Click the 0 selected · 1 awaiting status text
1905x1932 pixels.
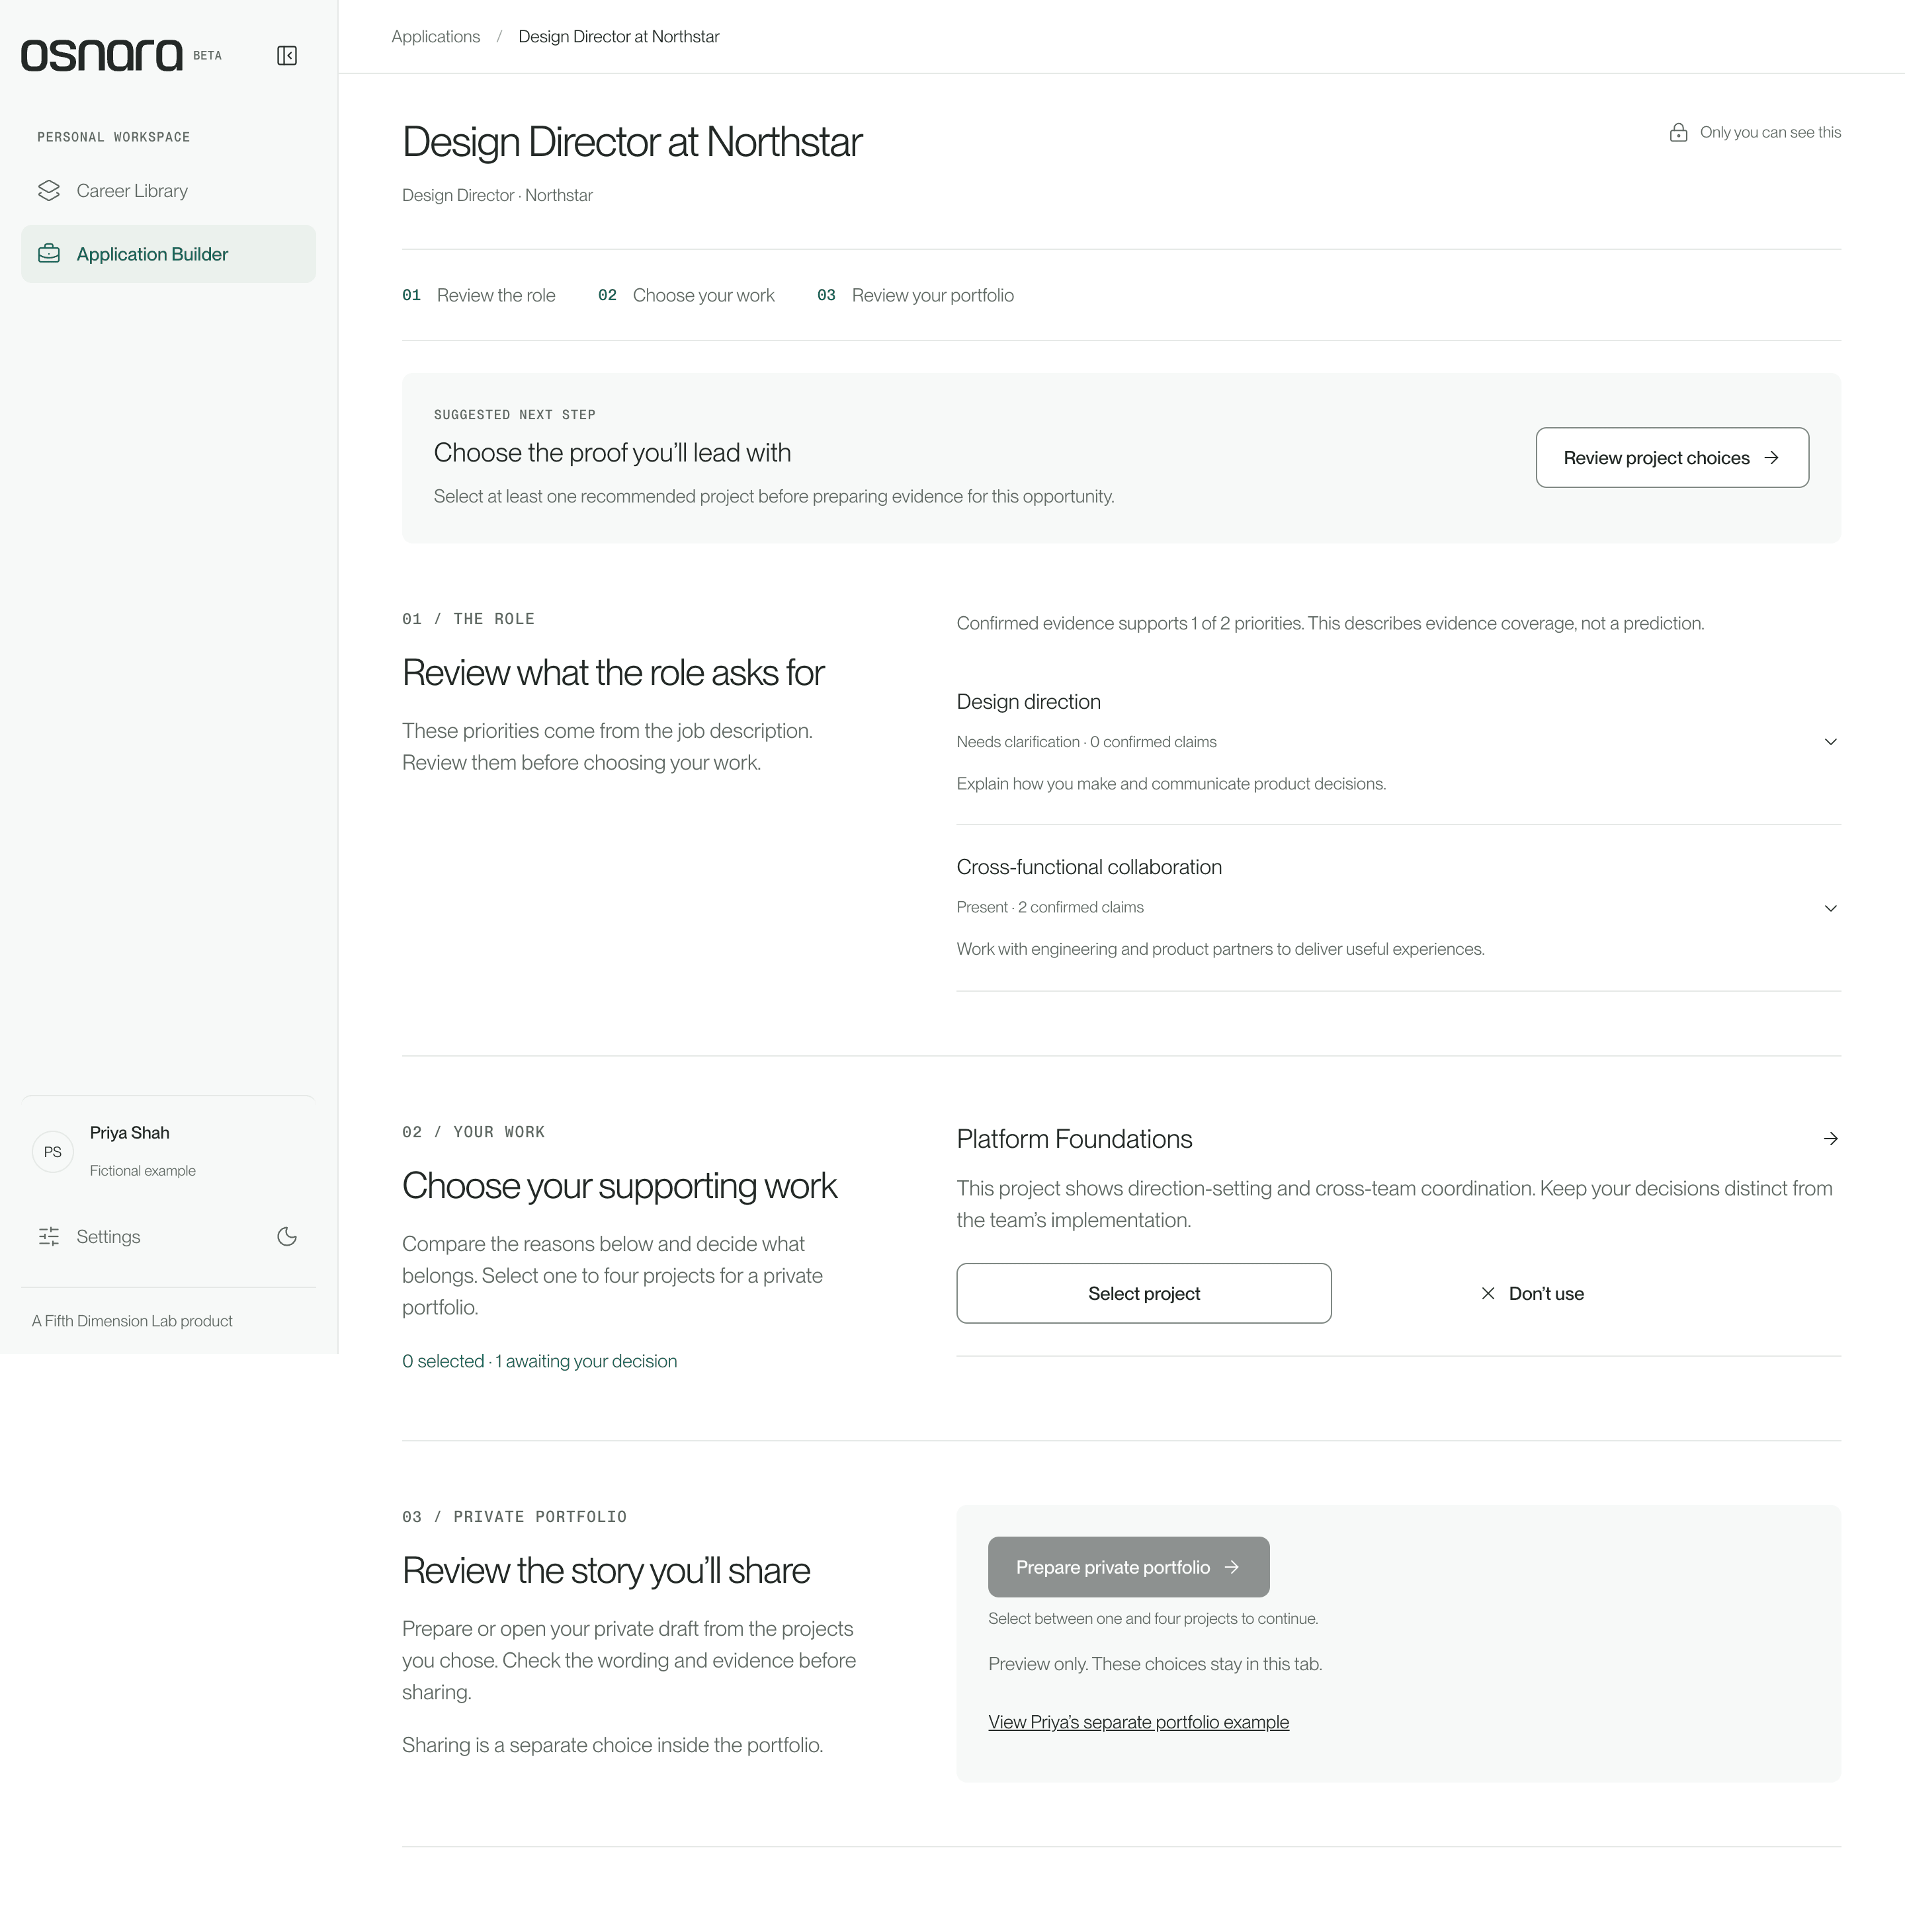(x=539, y=1361)
